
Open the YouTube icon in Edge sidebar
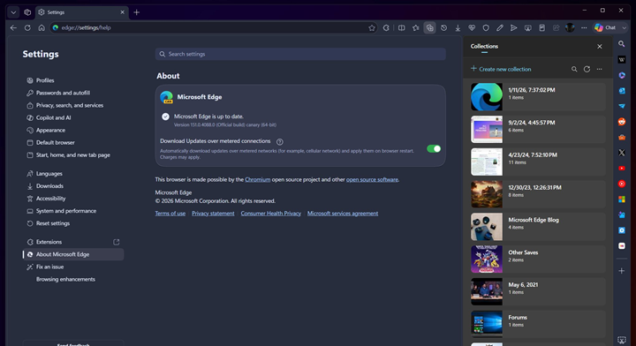[x=621, y=168]
